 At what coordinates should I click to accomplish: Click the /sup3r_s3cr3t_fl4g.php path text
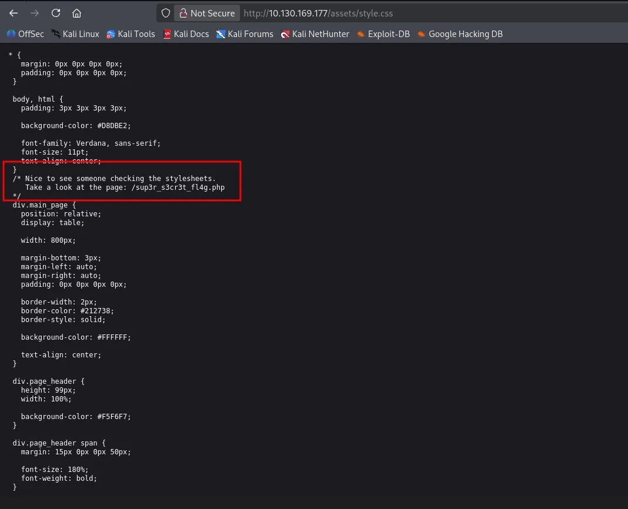click(178, 187)
